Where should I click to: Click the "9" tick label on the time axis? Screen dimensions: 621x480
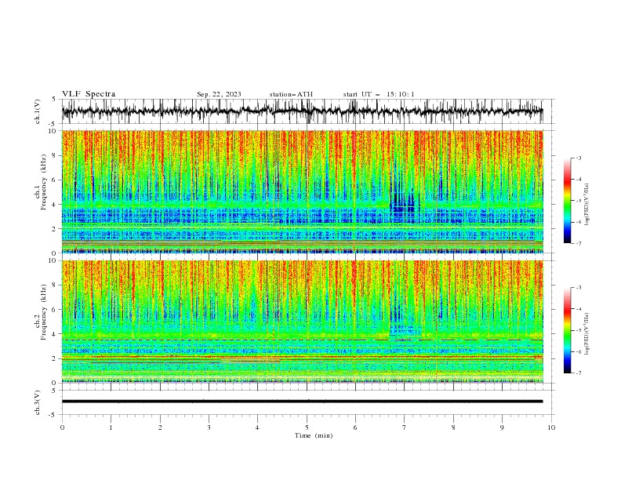click(x=502, y=427)
